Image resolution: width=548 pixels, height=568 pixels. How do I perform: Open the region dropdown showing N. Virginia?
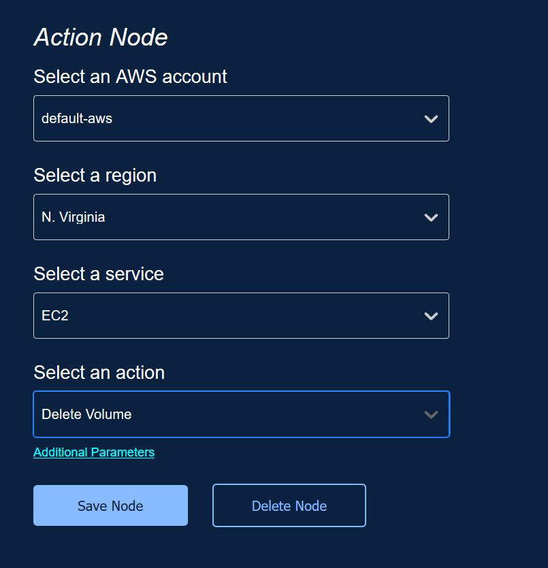click(241, 217)
